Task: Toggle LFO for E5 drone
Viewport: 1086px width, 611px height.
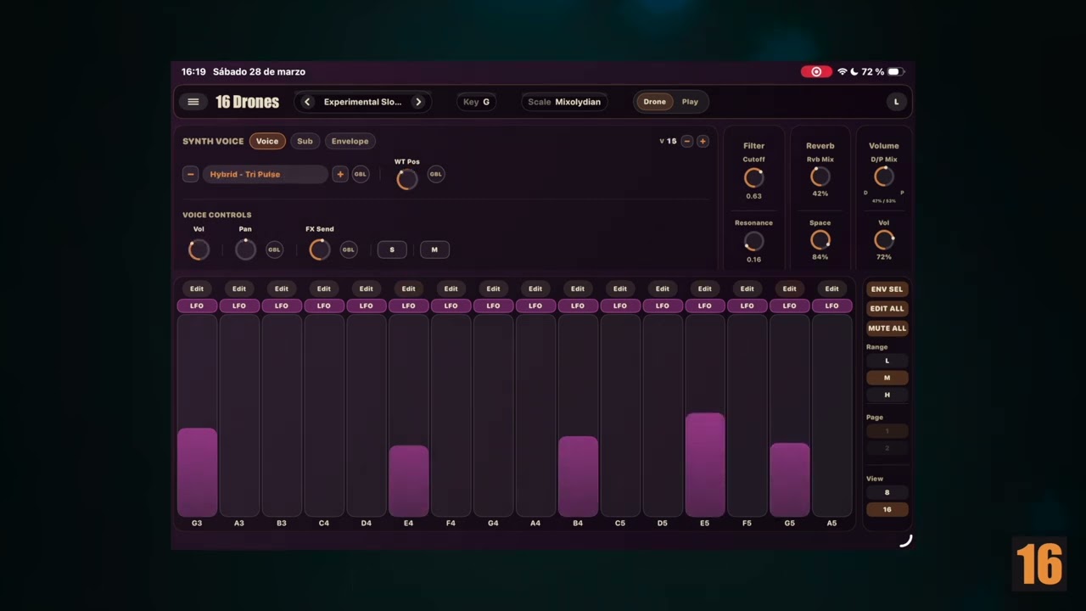Action: click(704, 305)
